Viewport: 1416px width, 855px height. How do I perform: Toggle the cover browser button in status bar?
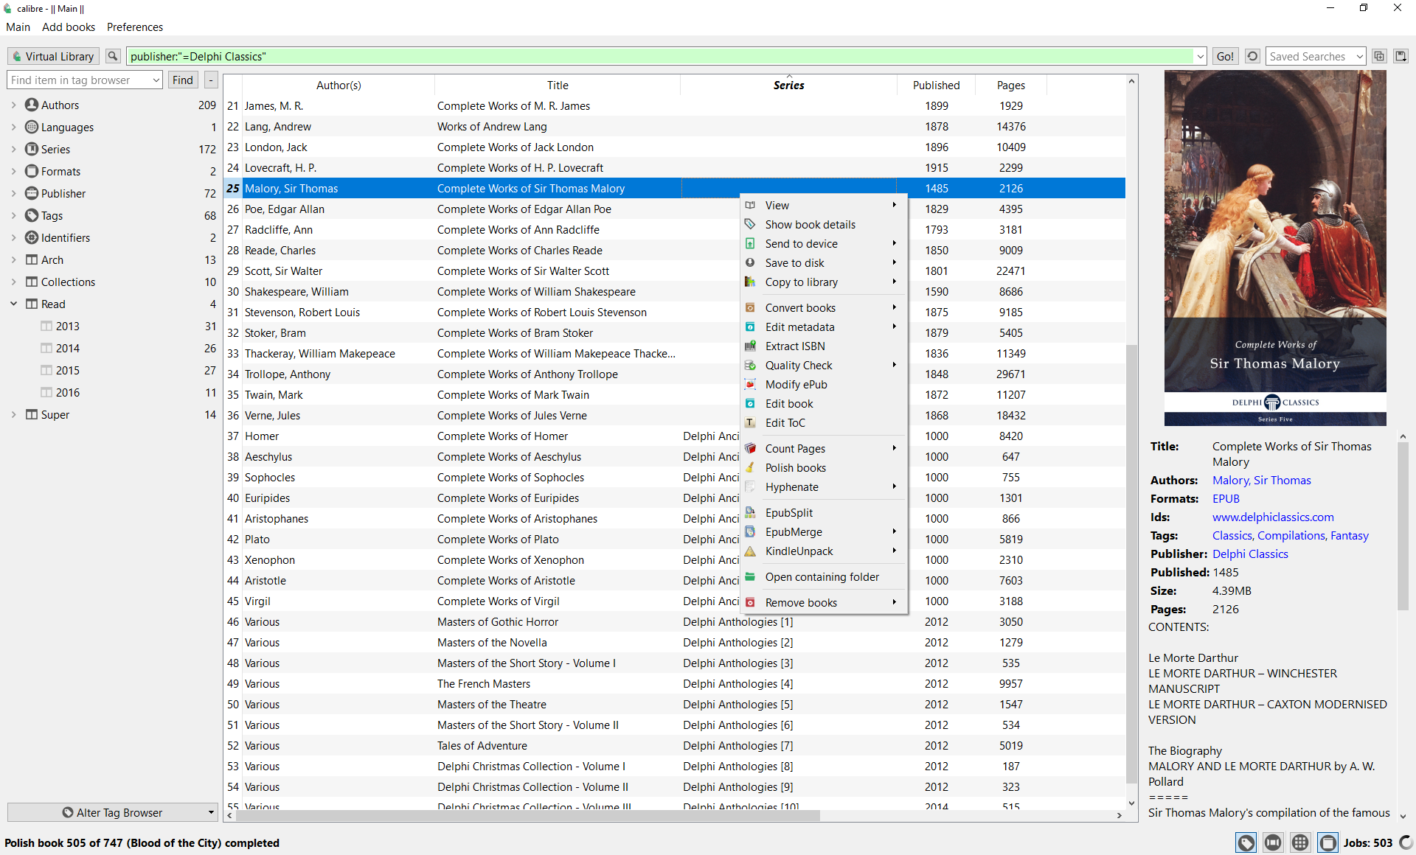tap(1273, 842)
